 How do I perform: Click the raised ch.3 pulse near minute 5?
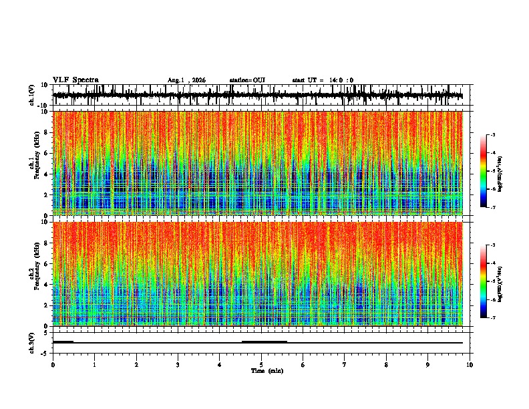coord(264,342)
